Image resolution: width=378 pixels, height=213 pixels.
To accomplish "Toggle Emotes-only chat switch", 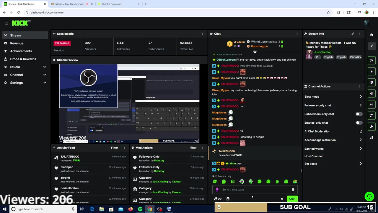I will (x=359, y=122).
